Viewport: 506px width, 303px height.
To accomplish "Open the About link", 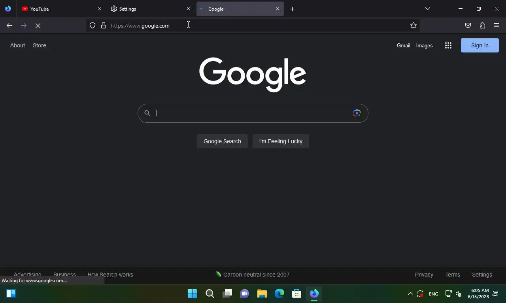I will pos(17,45).
